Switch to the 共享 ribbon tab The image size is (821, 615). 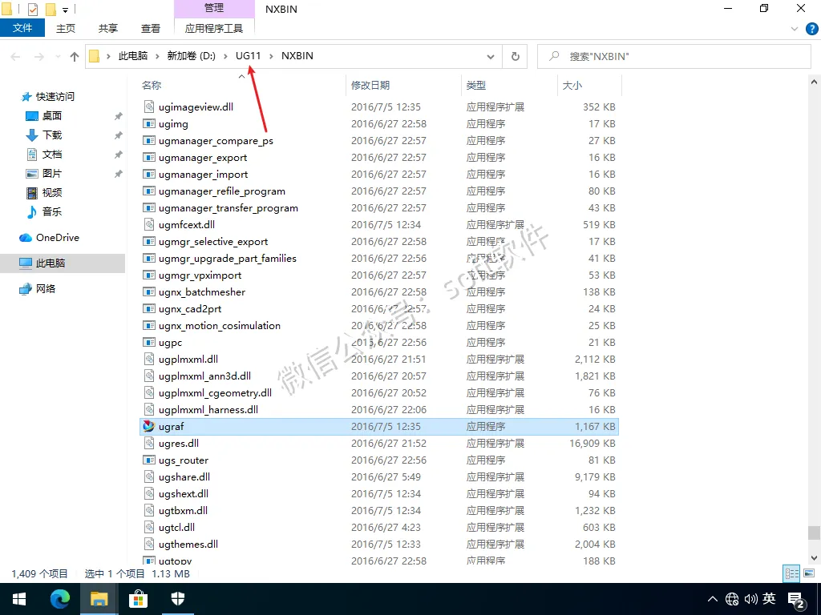click(x=108, y=28)
